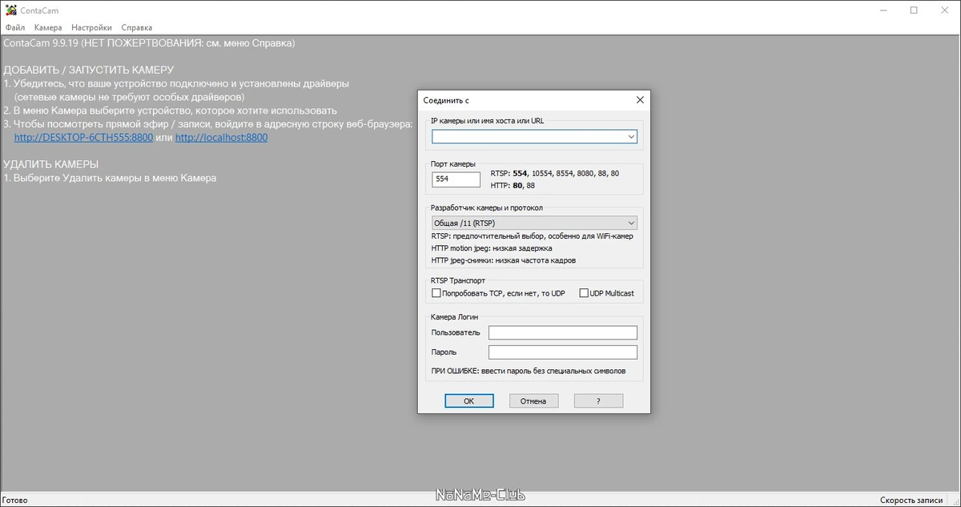Click the Соединить с dialog title text
The image size is (961, 507).
click(446, 100)
